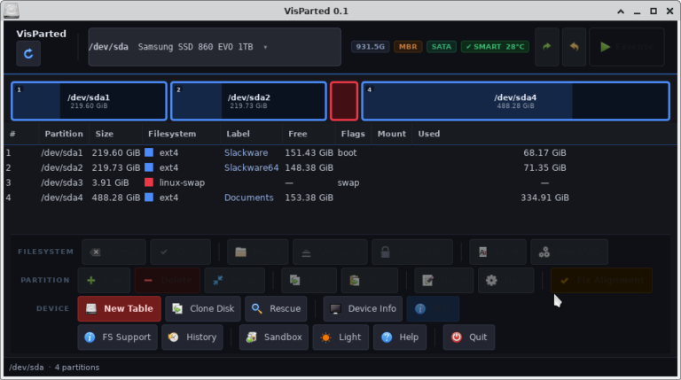Screen dimensions: 681x380
Task: Click the label letter-A icon button
Action: [x=497, y=252]
